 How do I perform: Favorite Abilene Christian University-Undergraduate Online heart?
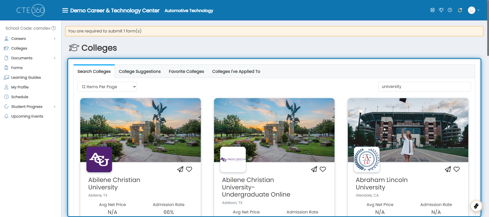tap(323, 169)
